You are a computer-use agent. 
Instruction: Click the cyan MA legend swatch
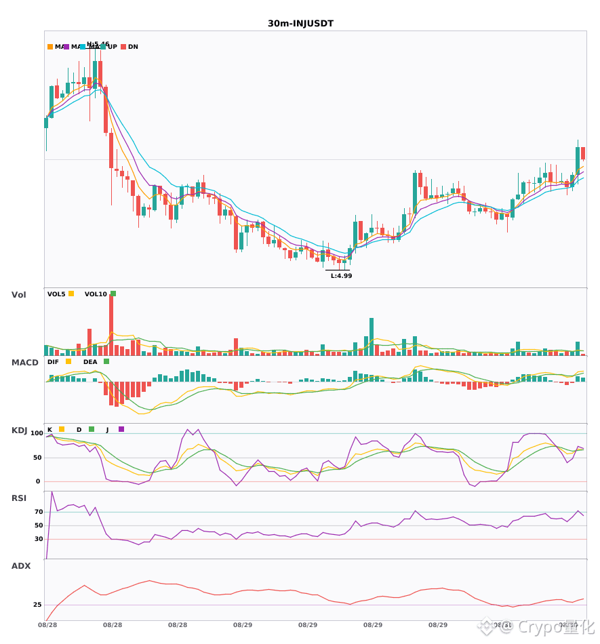[x=83, y=47]
